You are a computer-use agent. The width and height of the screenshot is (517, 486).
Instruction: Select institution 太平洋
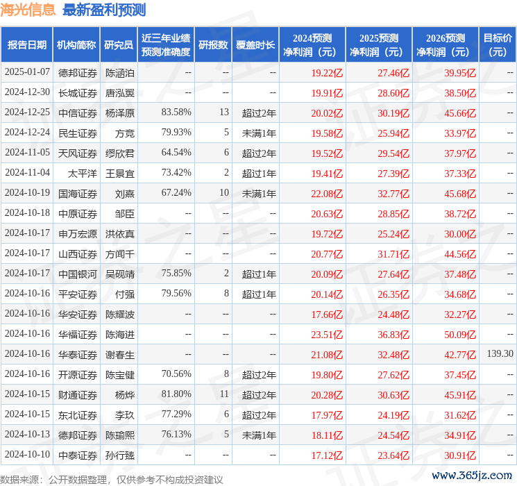click(x=83, y=174)
